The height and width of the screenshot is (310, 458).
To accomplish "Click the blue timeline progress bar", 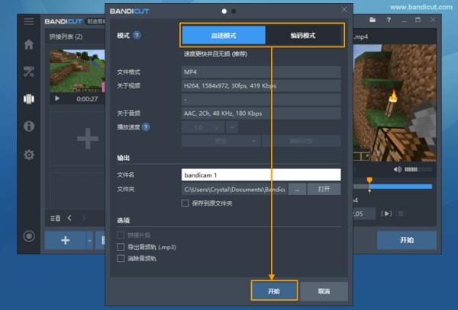I will 401,187.
